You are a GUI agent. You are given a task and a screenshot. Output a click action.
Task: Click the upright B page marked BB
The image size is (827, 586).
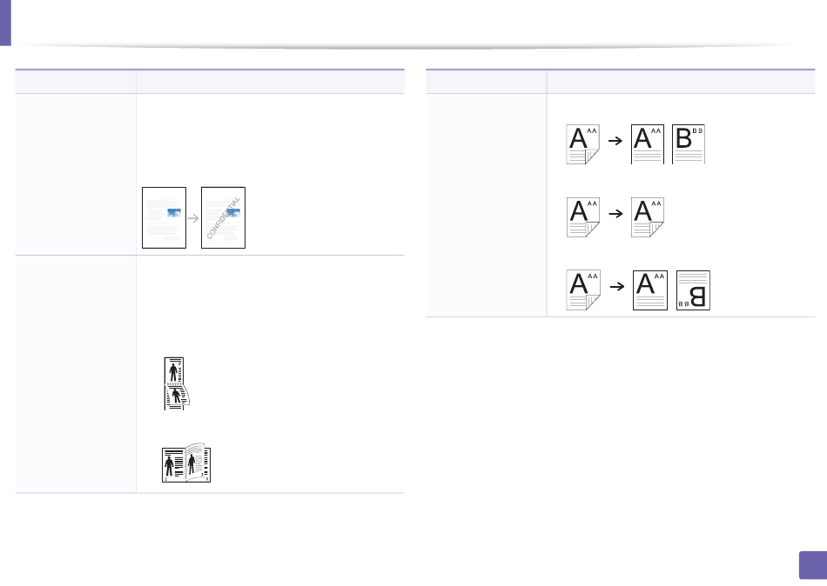[689, 144]
